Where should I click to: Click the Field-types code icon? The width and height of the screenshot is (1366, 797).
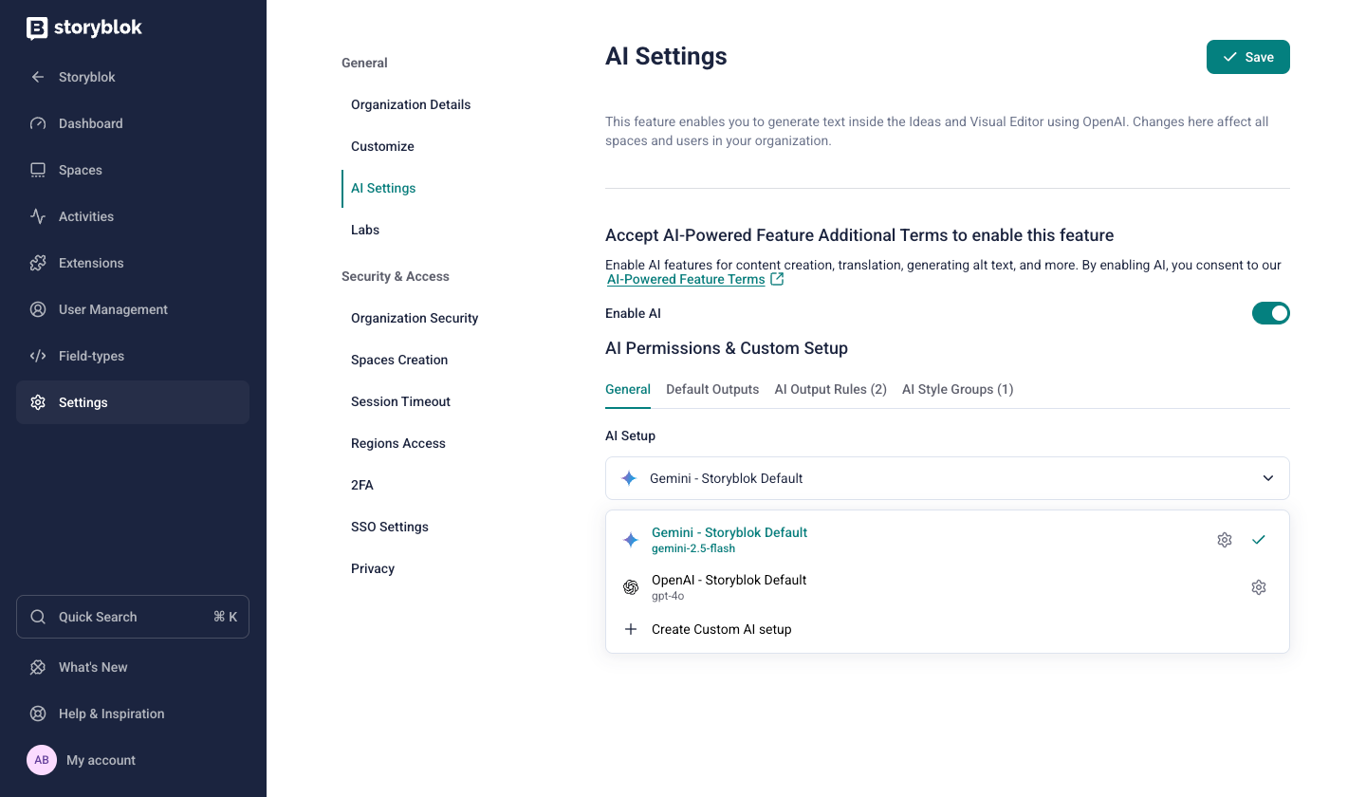point(38,356)
